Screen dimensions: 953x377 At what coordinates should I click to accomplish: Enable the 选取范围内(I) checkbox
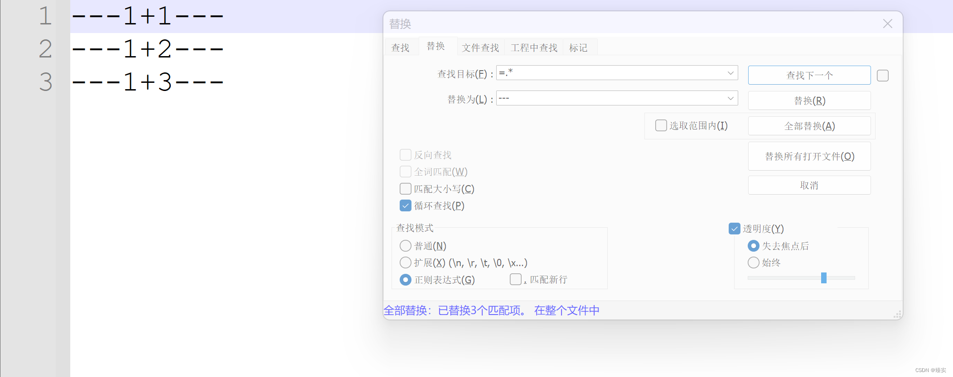(x=661, y=125)
